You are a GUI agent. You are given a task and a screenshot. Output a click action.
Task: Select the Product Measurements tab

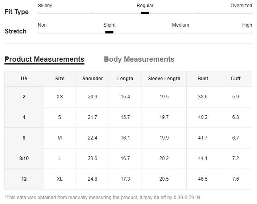pos(44,59)
